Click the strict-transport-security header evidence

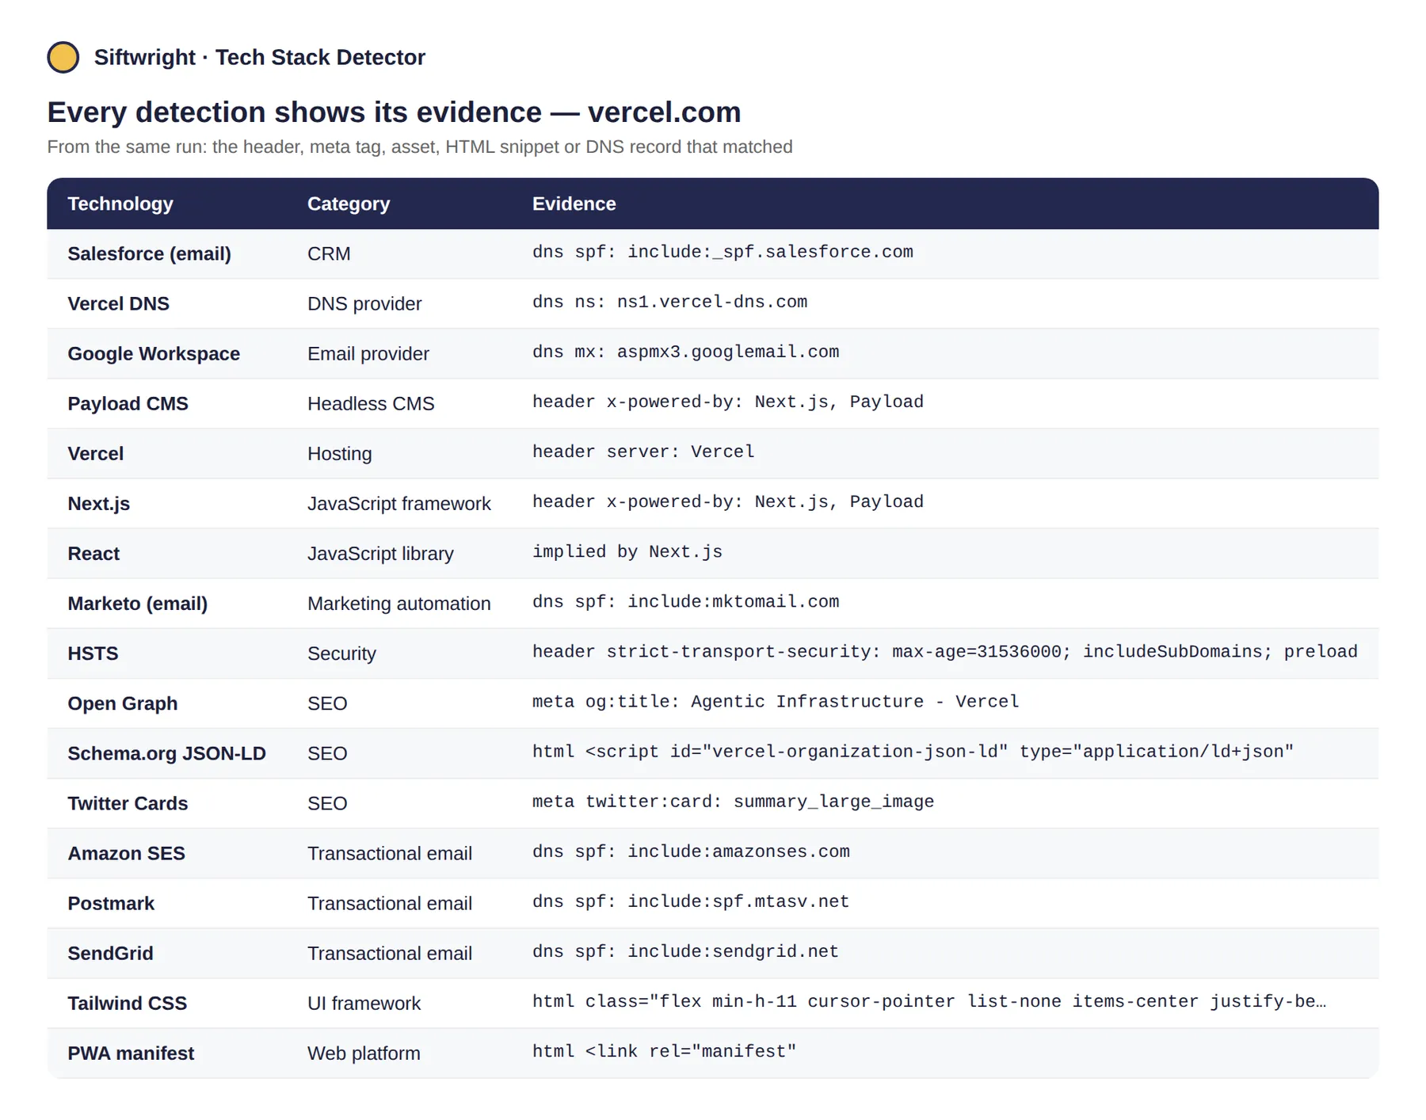click(944, 651)
